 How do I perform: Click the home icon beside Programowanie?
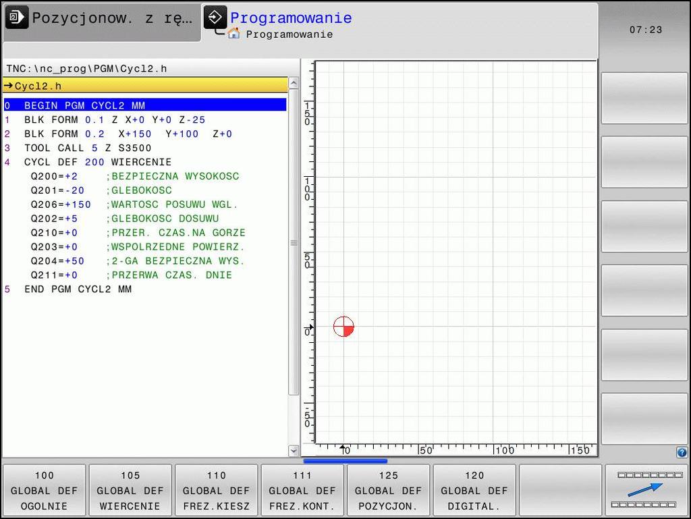click(x=233, y=34)
